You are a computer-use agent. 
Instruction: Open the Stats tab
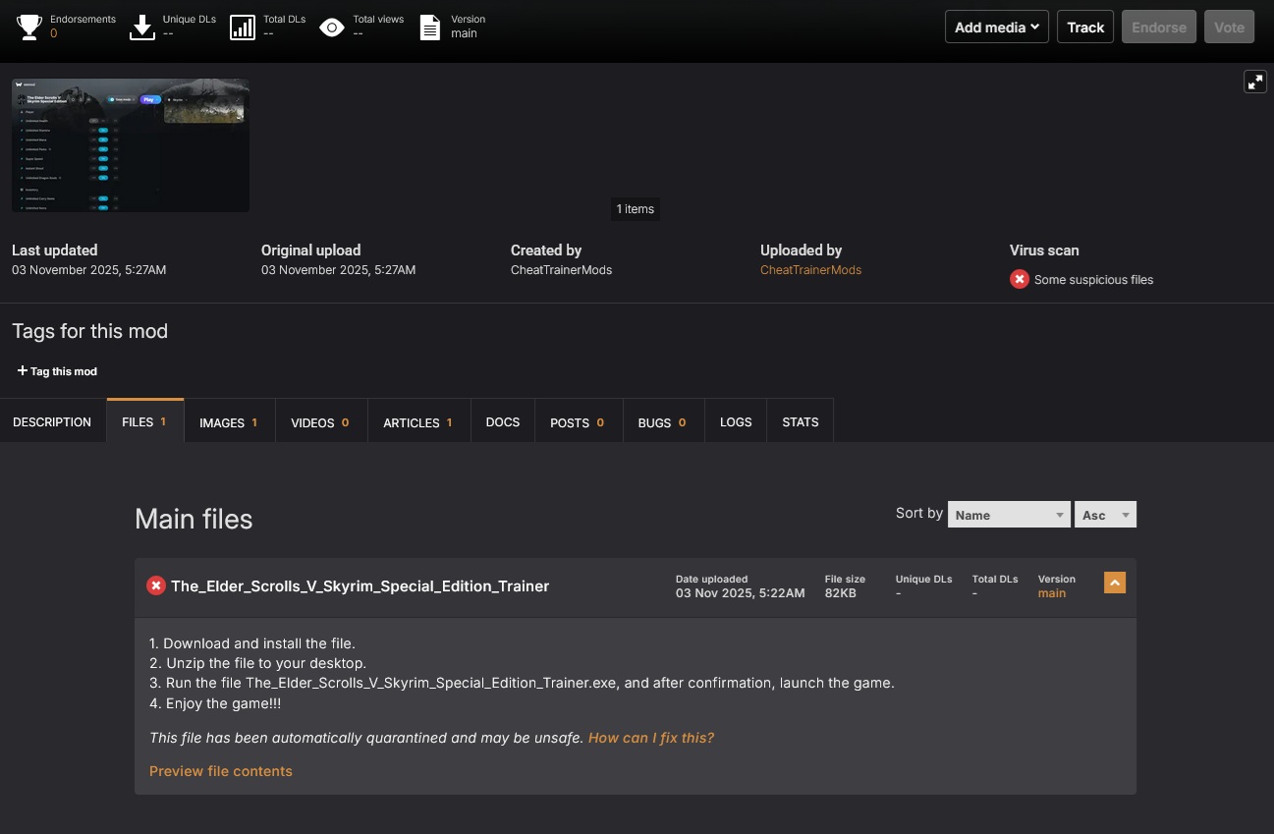coord(801,421)
